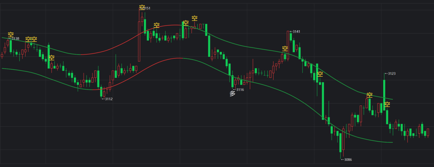Click the 空 marker left of the 3123 spike
The image size is (434, 167).
click(370, 95)
